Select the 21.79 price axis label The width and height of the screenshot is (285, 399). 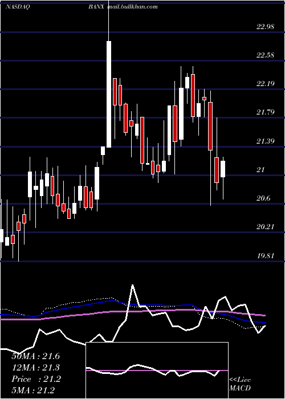(265, 112)
